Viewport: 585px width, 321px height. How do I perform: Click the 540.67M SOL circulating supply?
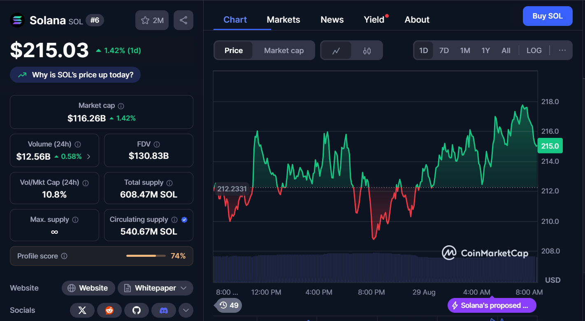(x=149, y=232)
